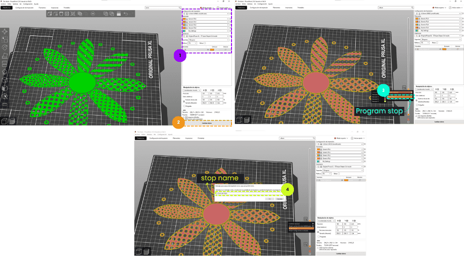The image size is (464, 261).
Task: Click OK in the stop name dialog
Action: pyautogui.click(x=270, y=199)
